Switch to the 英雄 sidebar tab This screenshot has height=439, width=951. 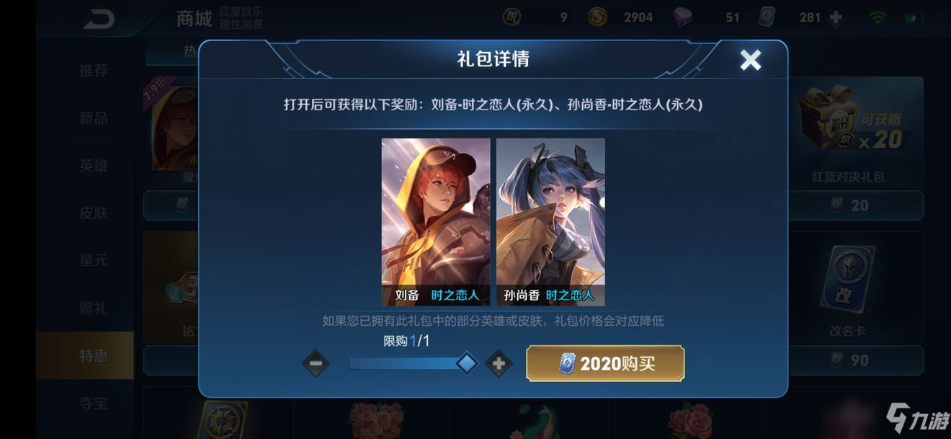[x=93, y=165]
